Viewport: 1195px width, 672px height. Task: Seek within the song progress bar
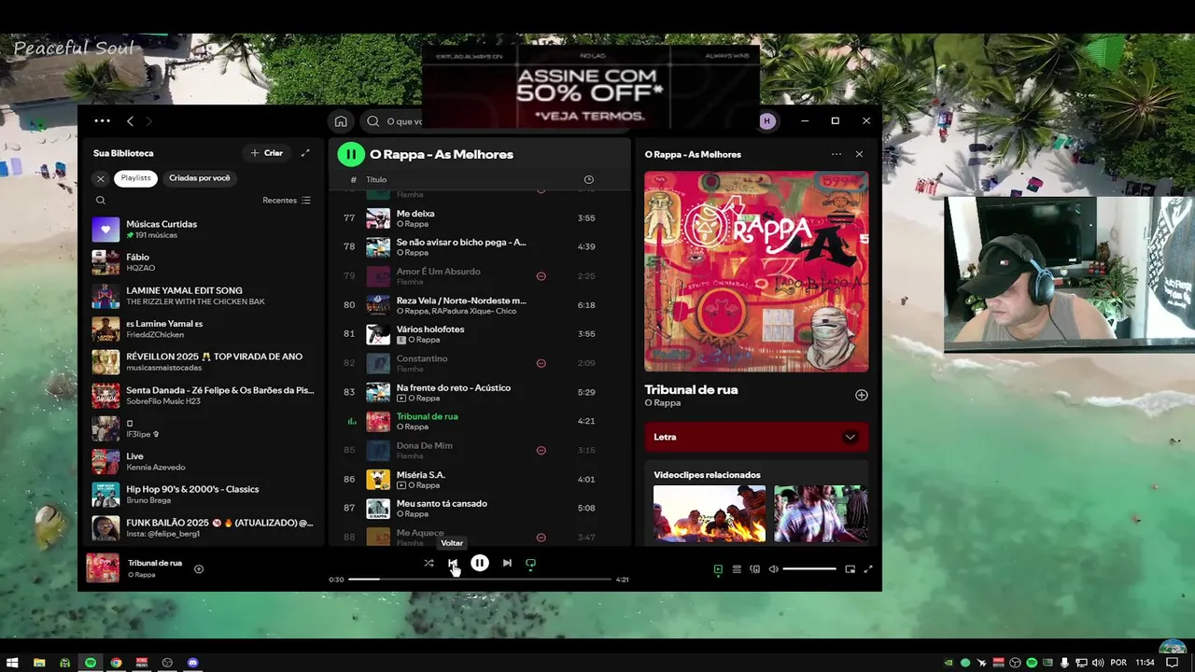point(480,580)
